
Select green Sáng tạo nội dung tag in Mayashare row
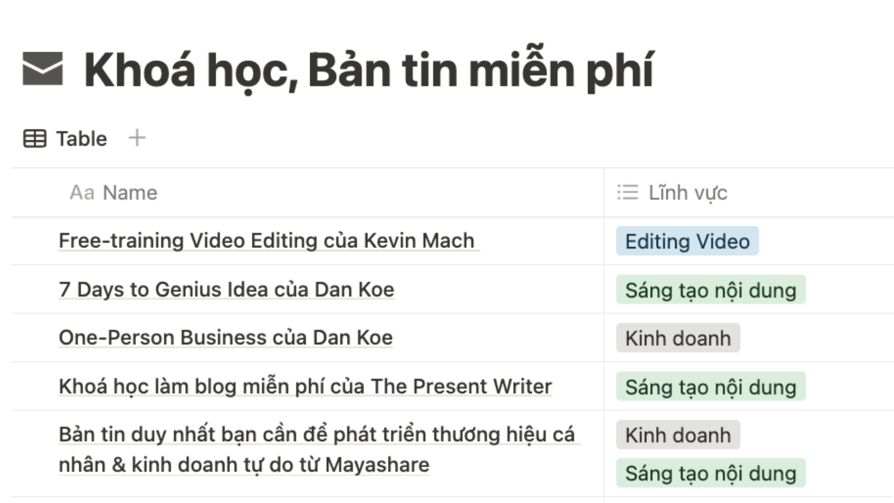tap(711, 473)
